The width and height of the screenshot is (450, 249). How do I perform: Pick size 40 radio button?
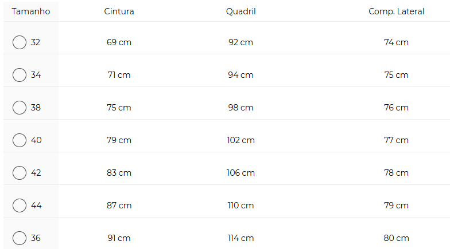click(x=20, y=140)
